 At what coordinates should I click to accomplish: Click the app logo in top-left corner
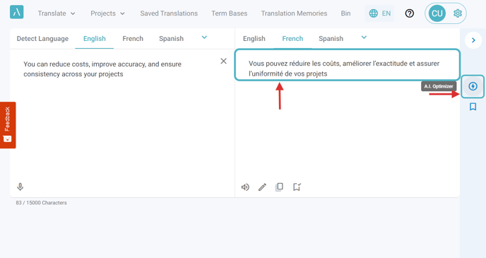pyautogui.click(x=17, y=12)
